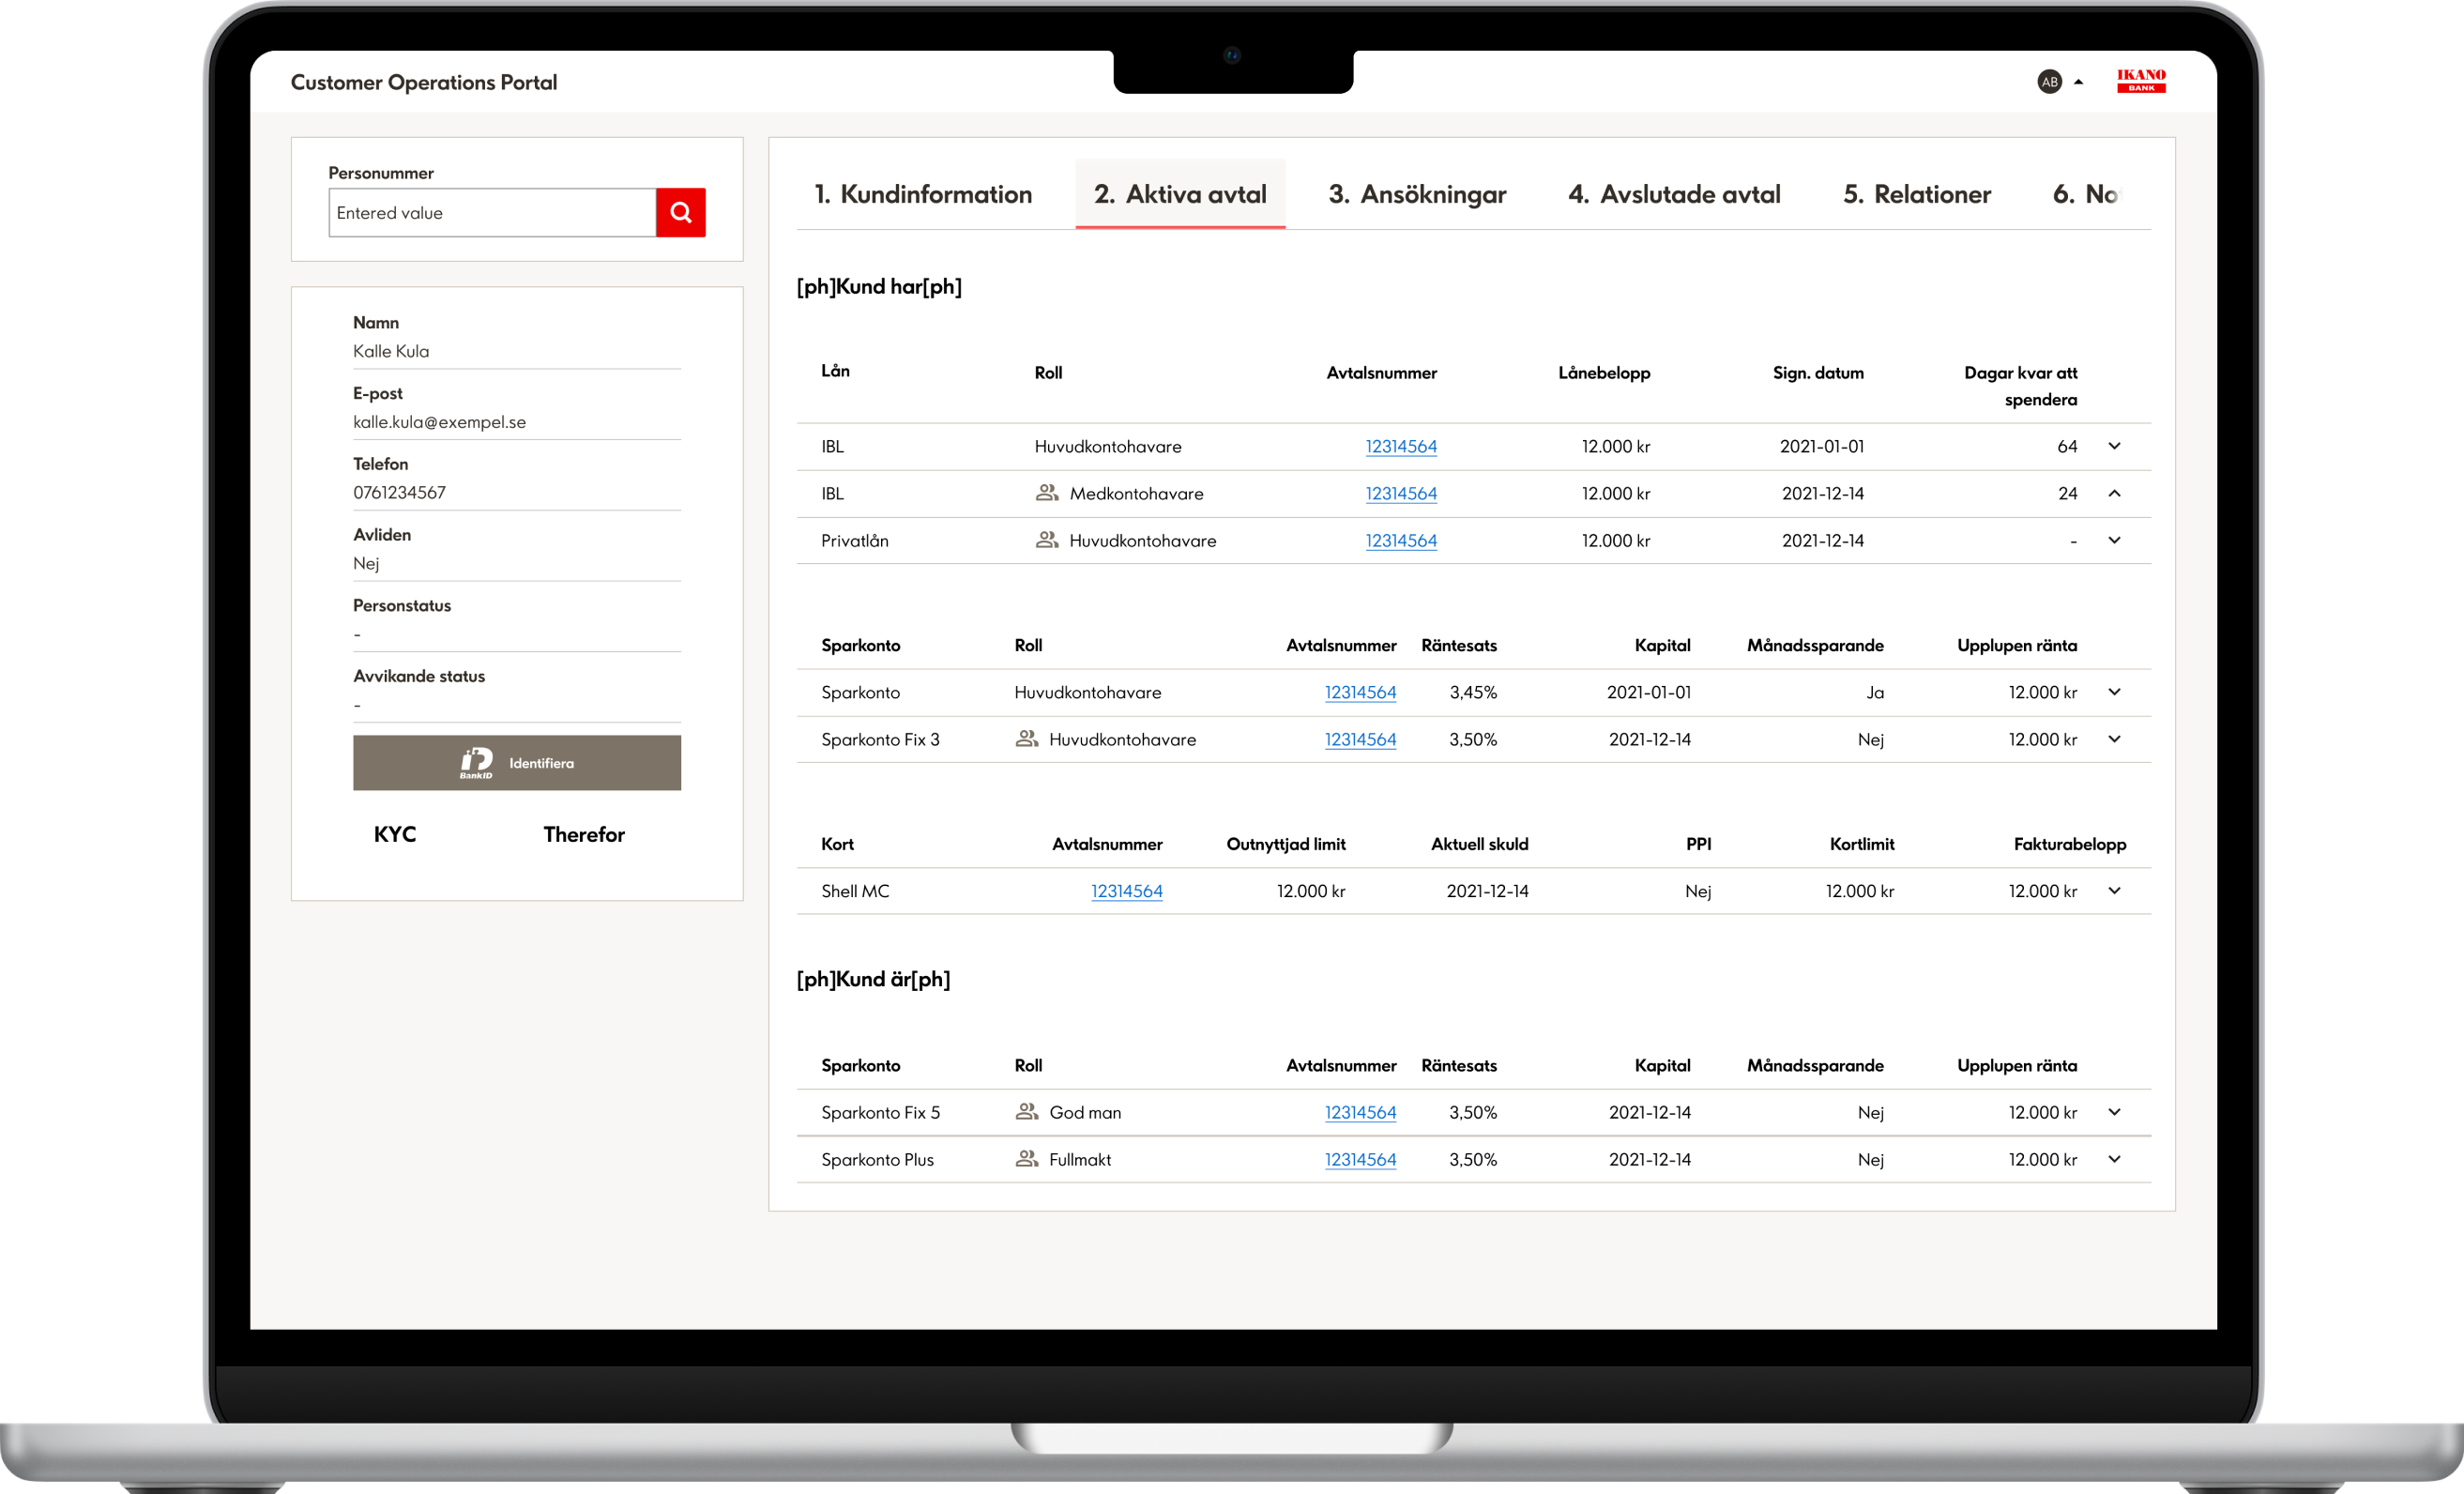Collapse the IBL Medkontohavare row
This screenshot has height=1494, width=2464.
(2114, 493)
